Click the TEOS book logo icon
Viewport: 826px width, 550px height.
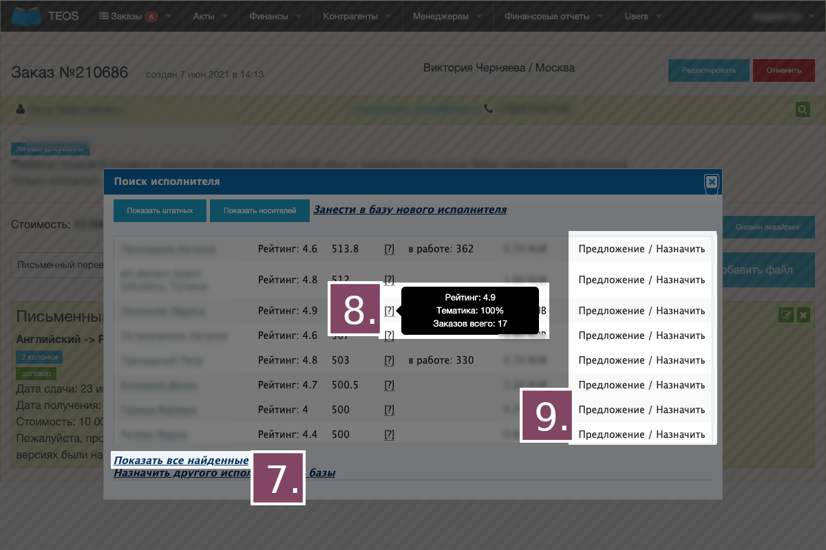[22, 16]
